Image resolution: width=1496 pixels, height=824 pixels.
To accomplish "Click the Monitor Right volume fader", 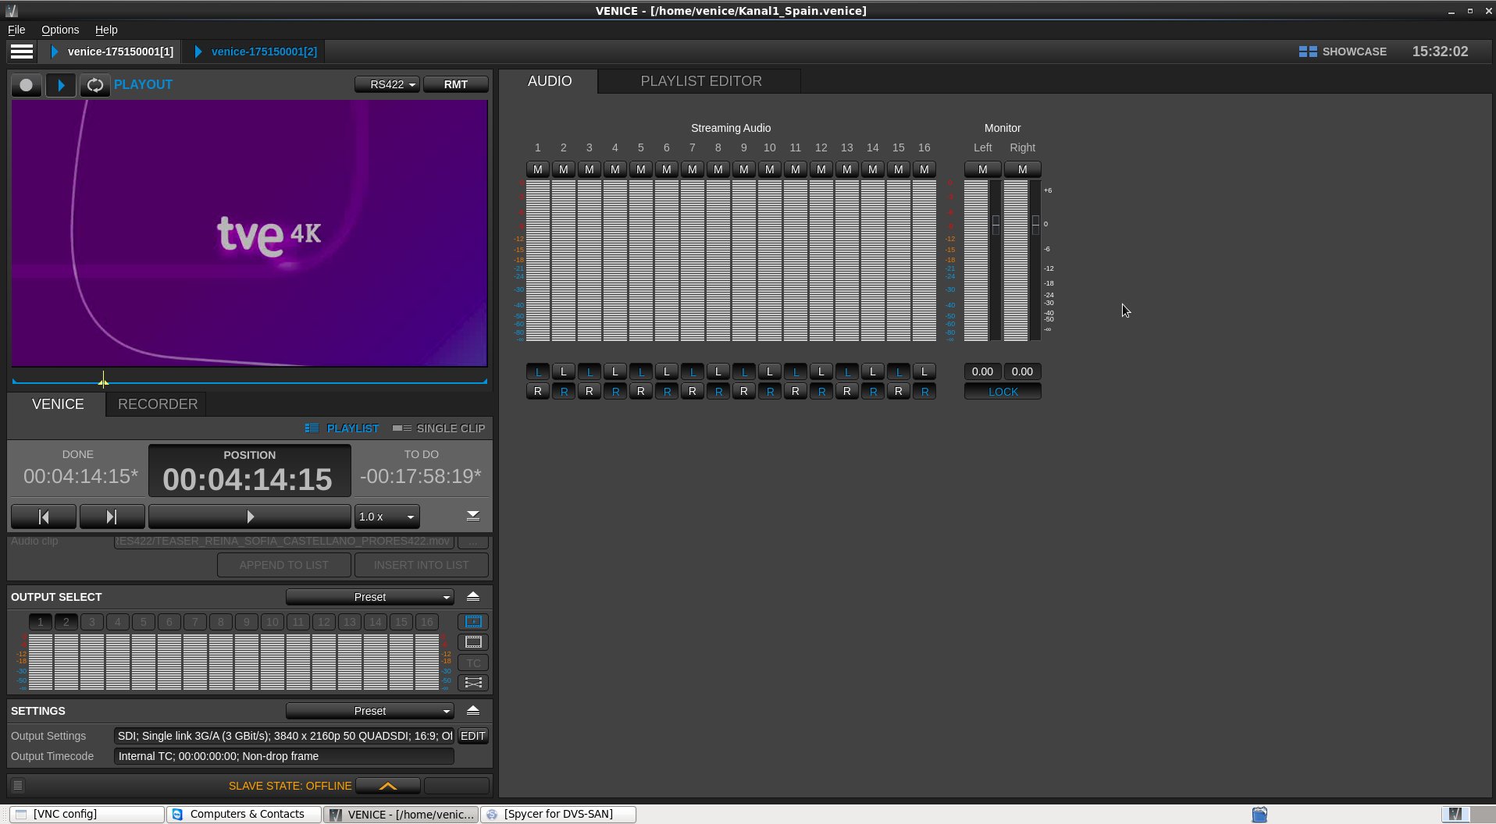I will pyautogui.click(x=1035, y=225).
